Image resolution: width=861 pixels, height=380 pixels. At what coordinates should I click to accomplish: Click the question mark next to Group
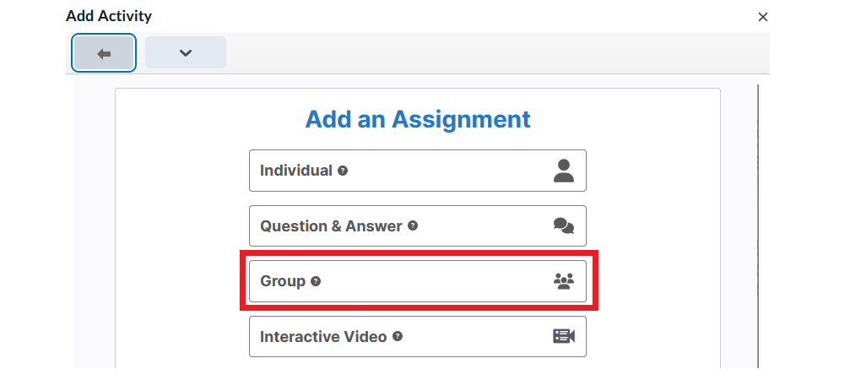pos(316,281)
